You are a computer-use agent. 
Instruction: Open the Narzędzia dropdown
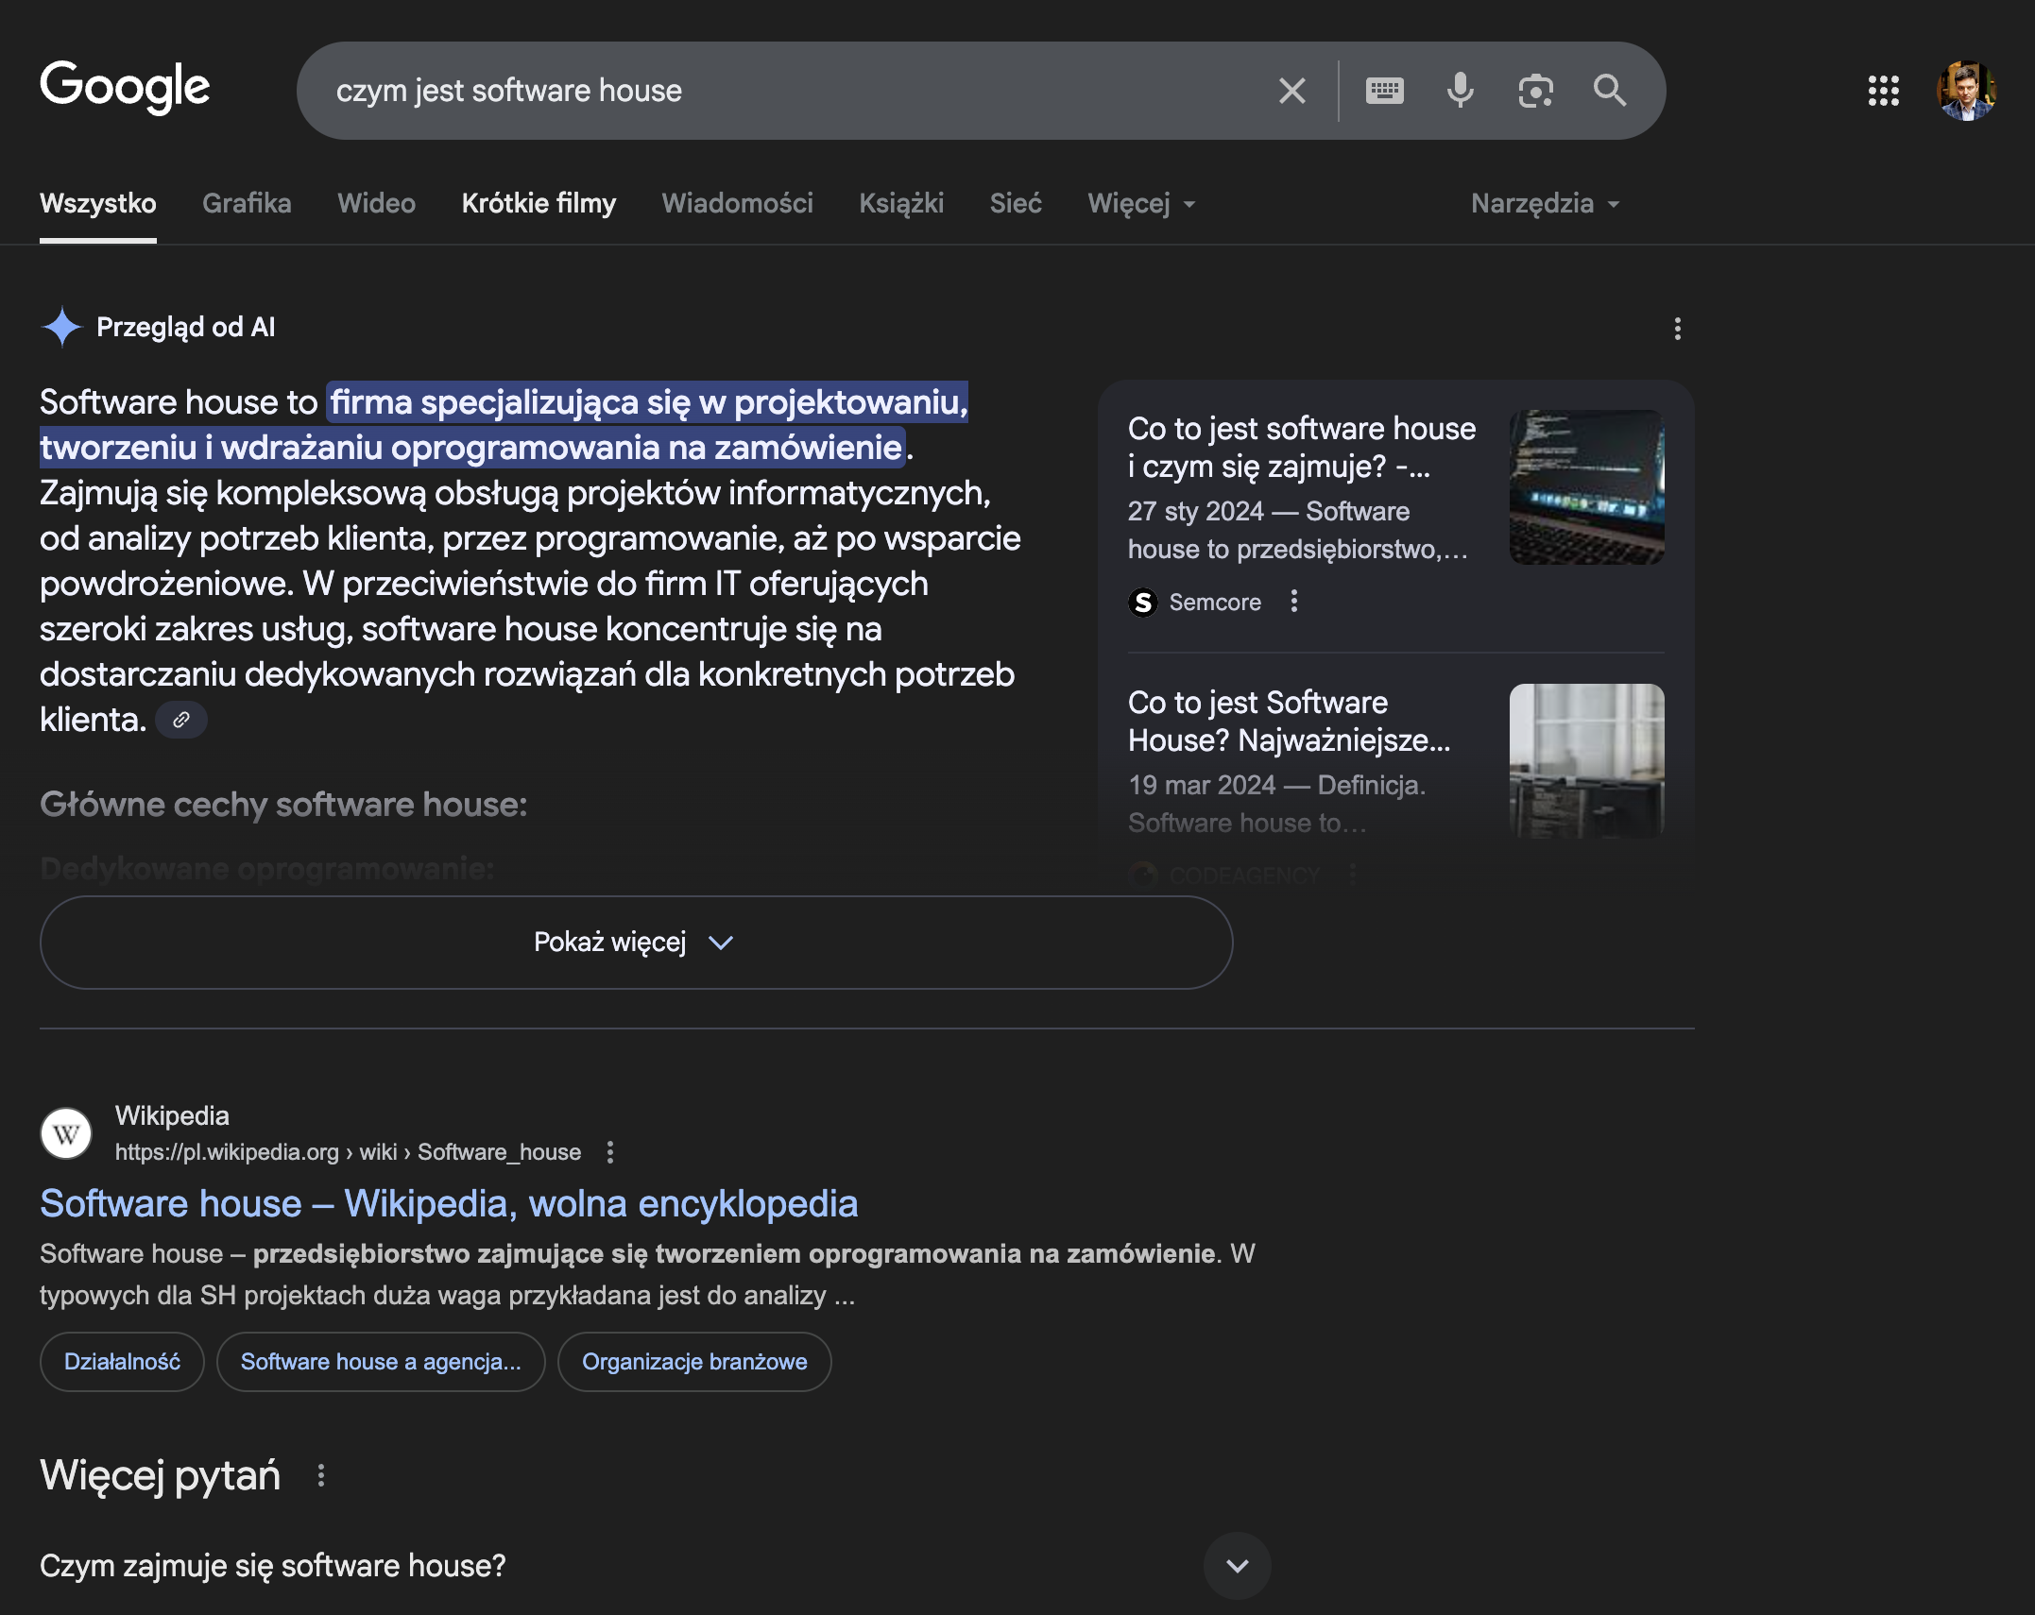click(x=1546, y=203)
